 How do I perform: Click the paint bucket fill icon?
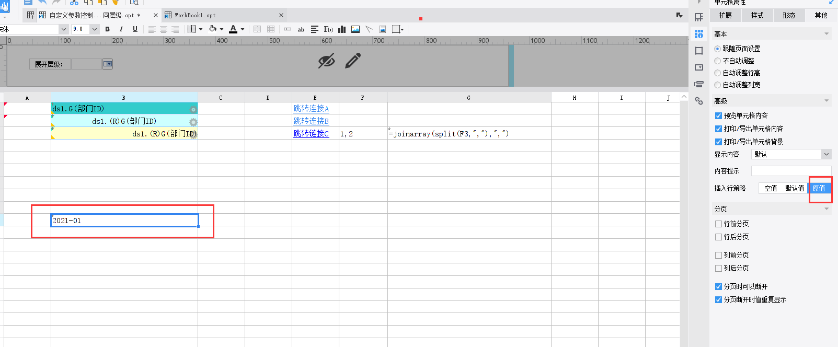(213, 29)
